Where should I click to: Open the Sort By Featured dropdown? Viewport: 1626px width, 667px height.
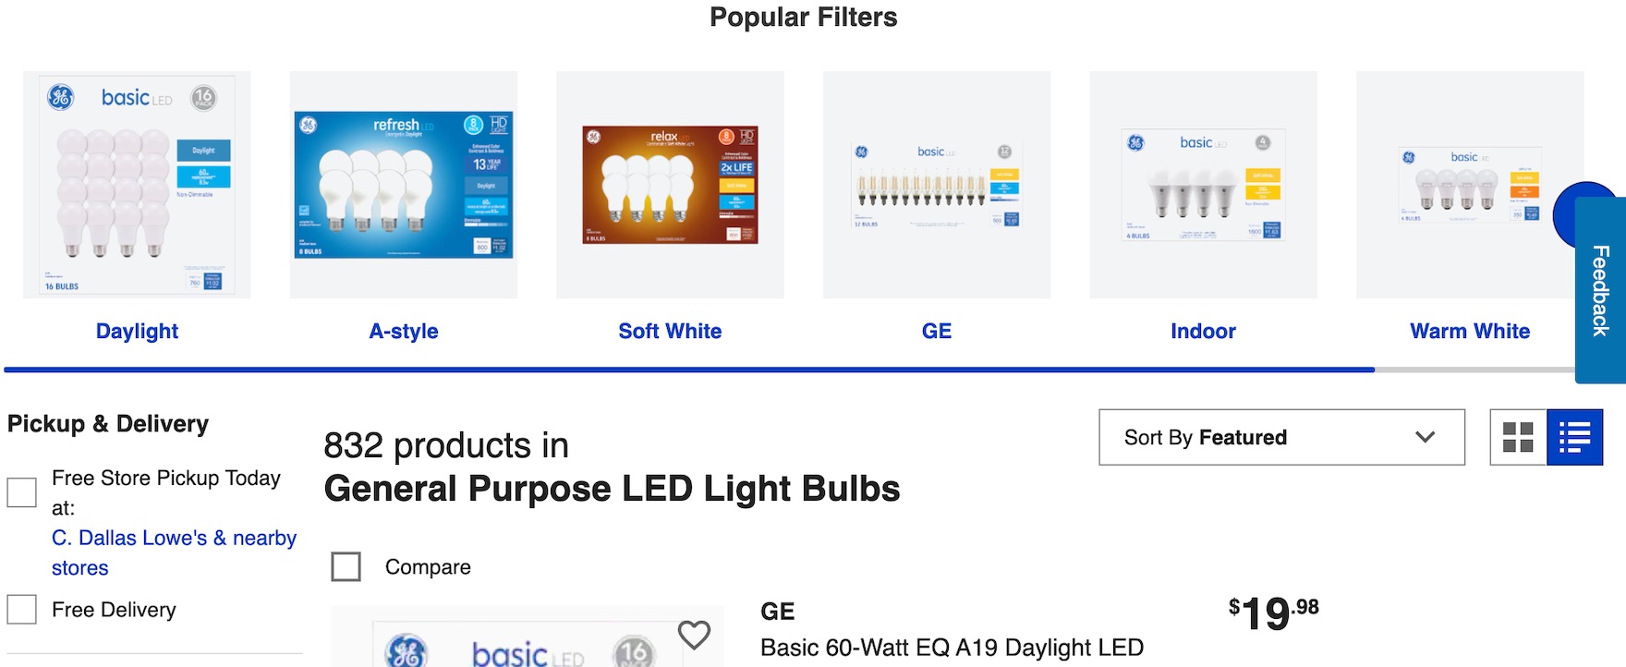[1281, 437]
